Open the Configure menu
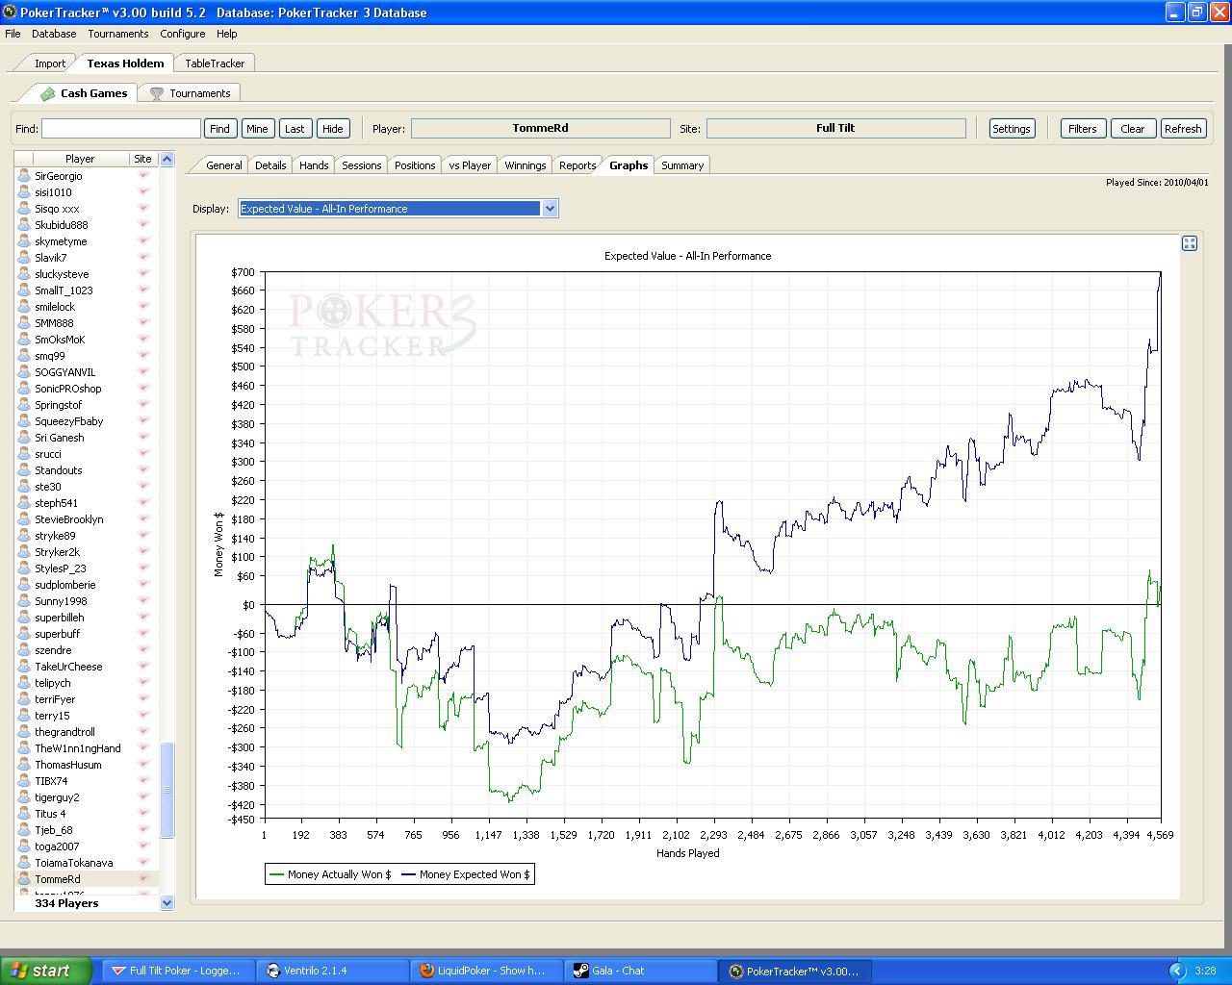This screenshot has height=985, width=1232. click(x=183, y=34)
